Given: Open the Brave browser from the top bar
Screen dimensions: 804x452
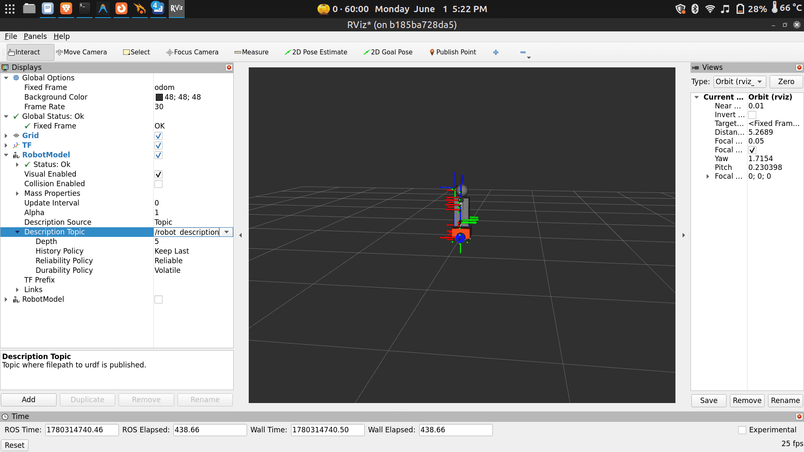Looking at the screenshot, I should pyautogui.click(x=66, y=8).
